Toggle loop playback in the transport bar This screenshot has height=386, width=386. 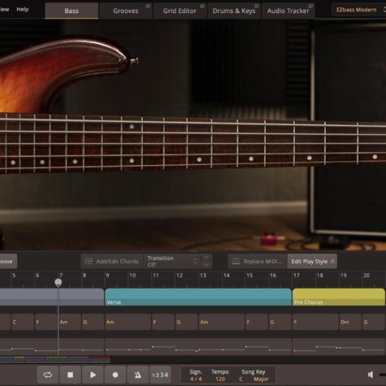pos(48,375)
